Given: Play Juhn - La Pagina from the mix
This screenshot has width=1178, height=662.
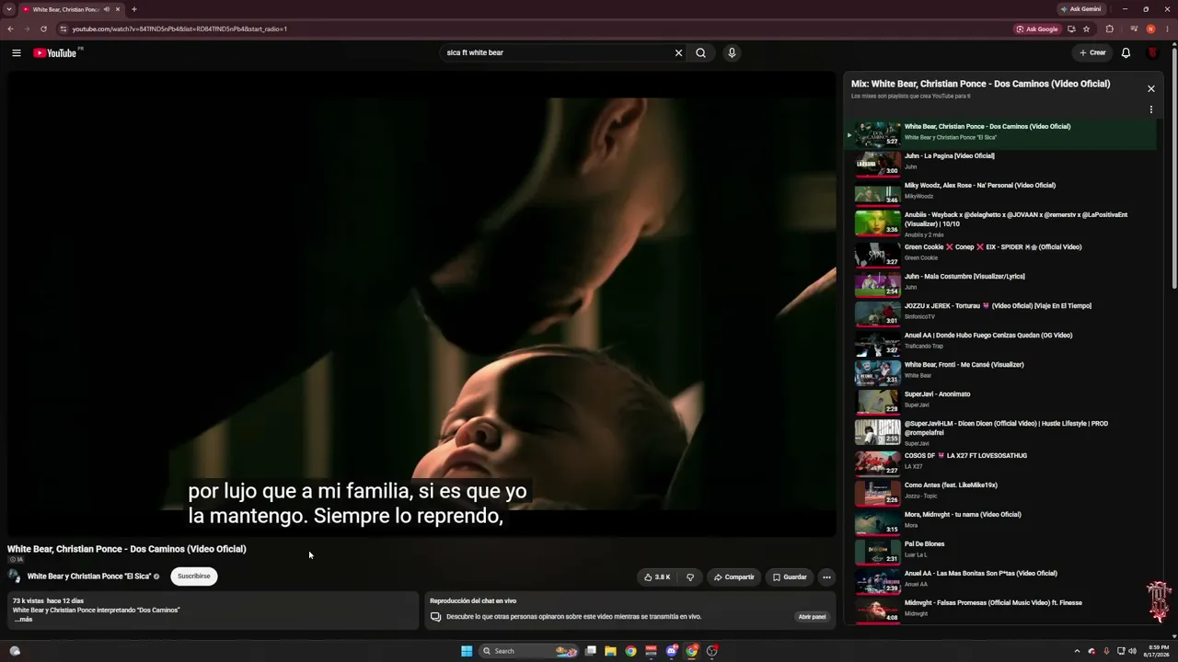Looking at the screenshot, I should (1001, 163).
